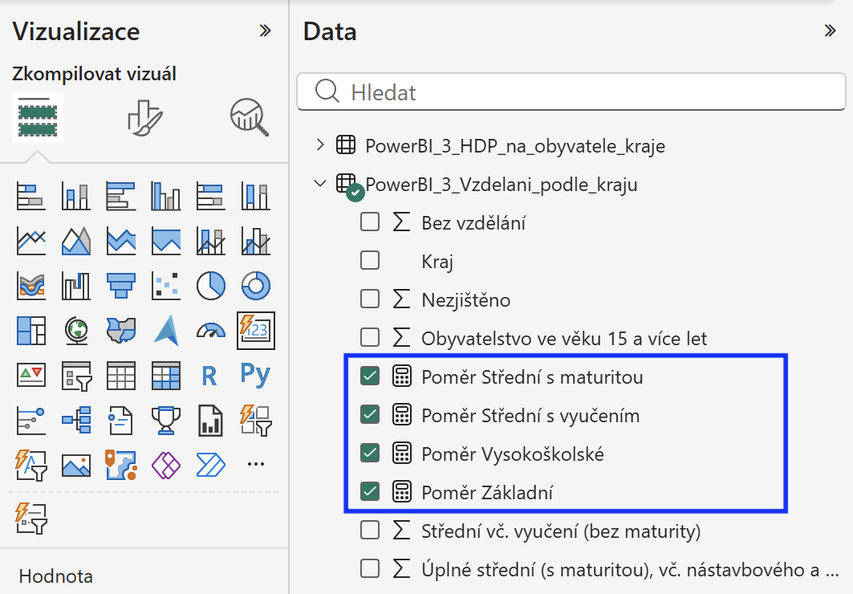The image size is (853, 594).
Task: Collapse PowerBI_3_Vzdelani_podle_kraju table
Action: (320, 184)
